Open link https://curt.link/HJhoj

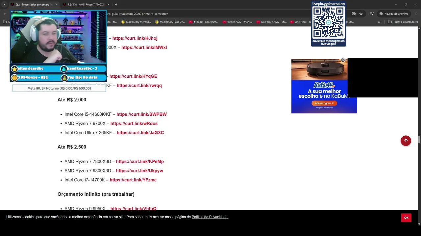click(x=135, y=38)
